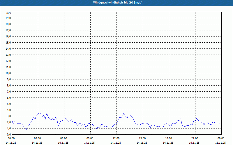Click the '12,0' y-axis label
The image size is (233, 146).
click(x=8, y=61)
